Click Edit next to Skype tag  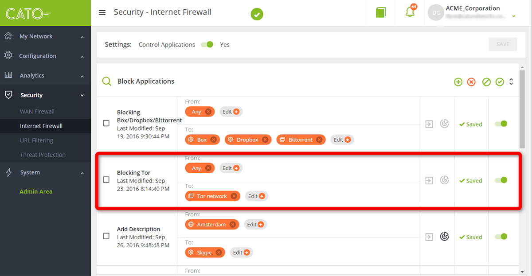tap(242, 253)
